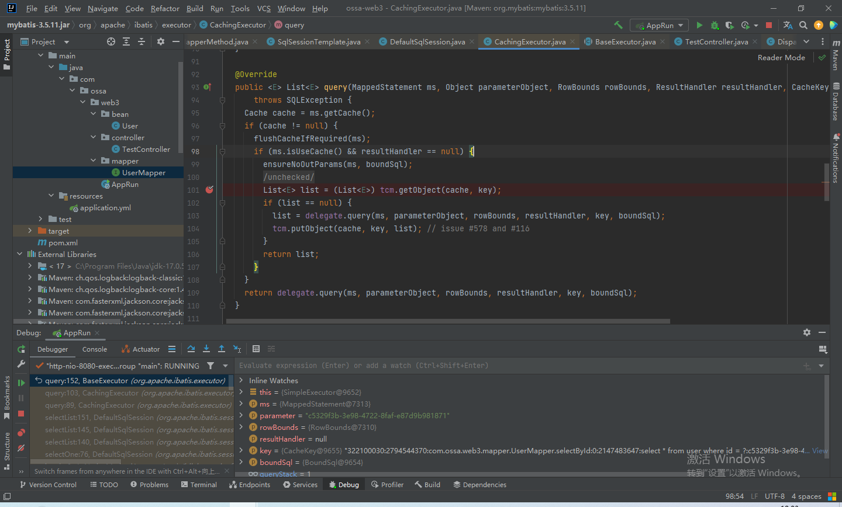842x507 pixels.
Task: Step into in debugger toolbar
Action: click(206, 349)
